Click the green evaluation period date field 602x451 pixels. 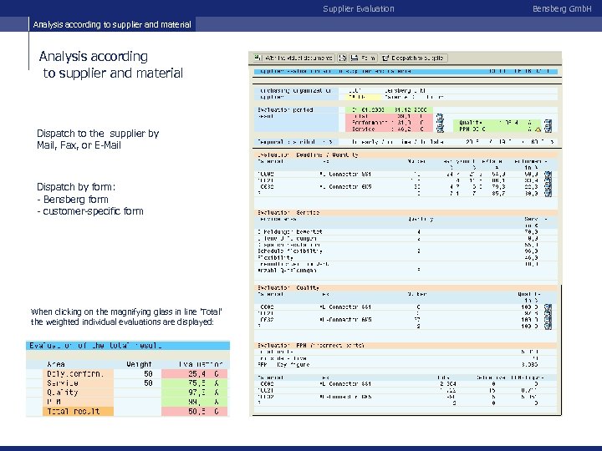click(x=389, y=109)
